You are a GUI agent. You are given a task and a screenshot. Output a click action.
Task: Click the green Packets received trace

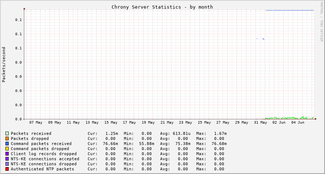(290, 118)
